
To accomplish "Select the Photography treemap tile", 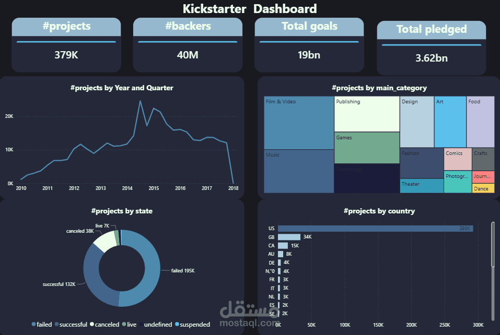I will (458, 182).
